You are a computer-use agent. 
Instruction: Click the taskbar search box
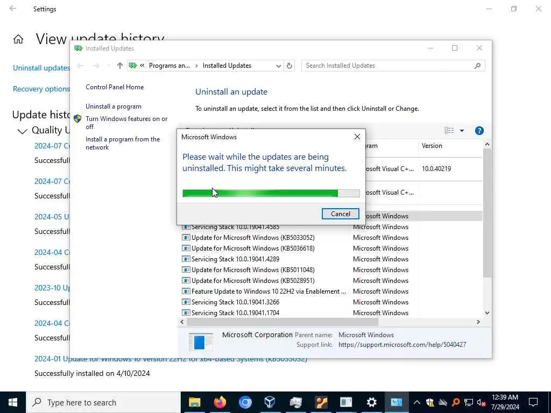(x=103, y=402)
